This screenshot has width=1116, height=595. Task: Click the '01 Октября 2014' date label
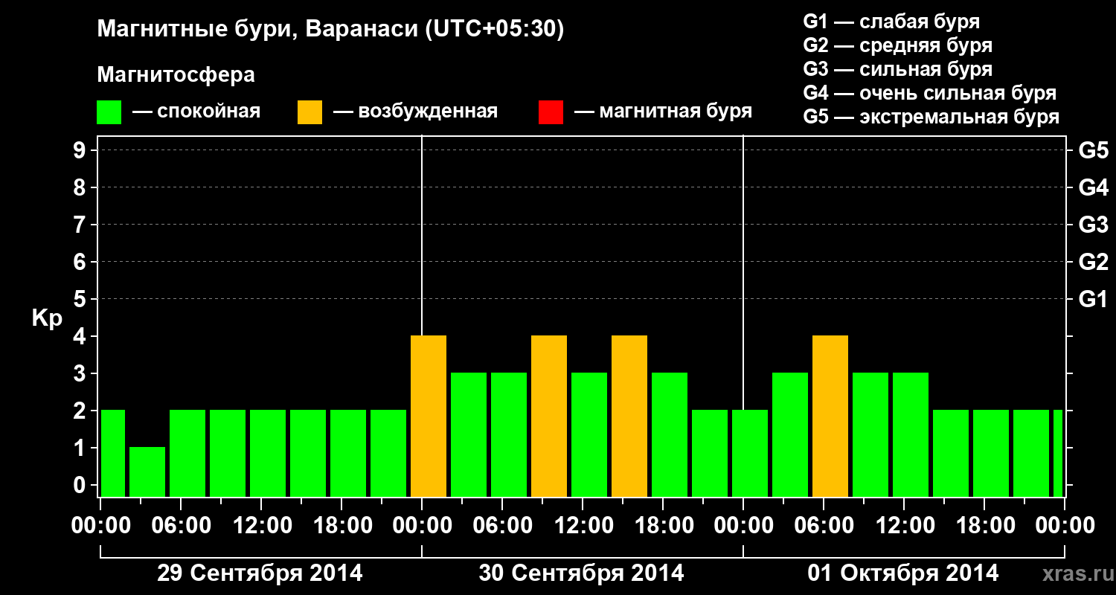pyautogui.click(x=903, y=573)
